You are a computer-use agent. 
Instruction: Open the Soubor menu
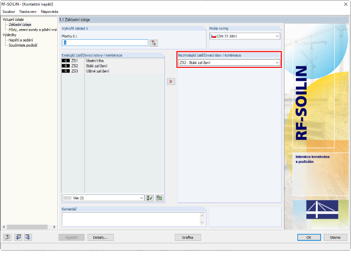8,12
